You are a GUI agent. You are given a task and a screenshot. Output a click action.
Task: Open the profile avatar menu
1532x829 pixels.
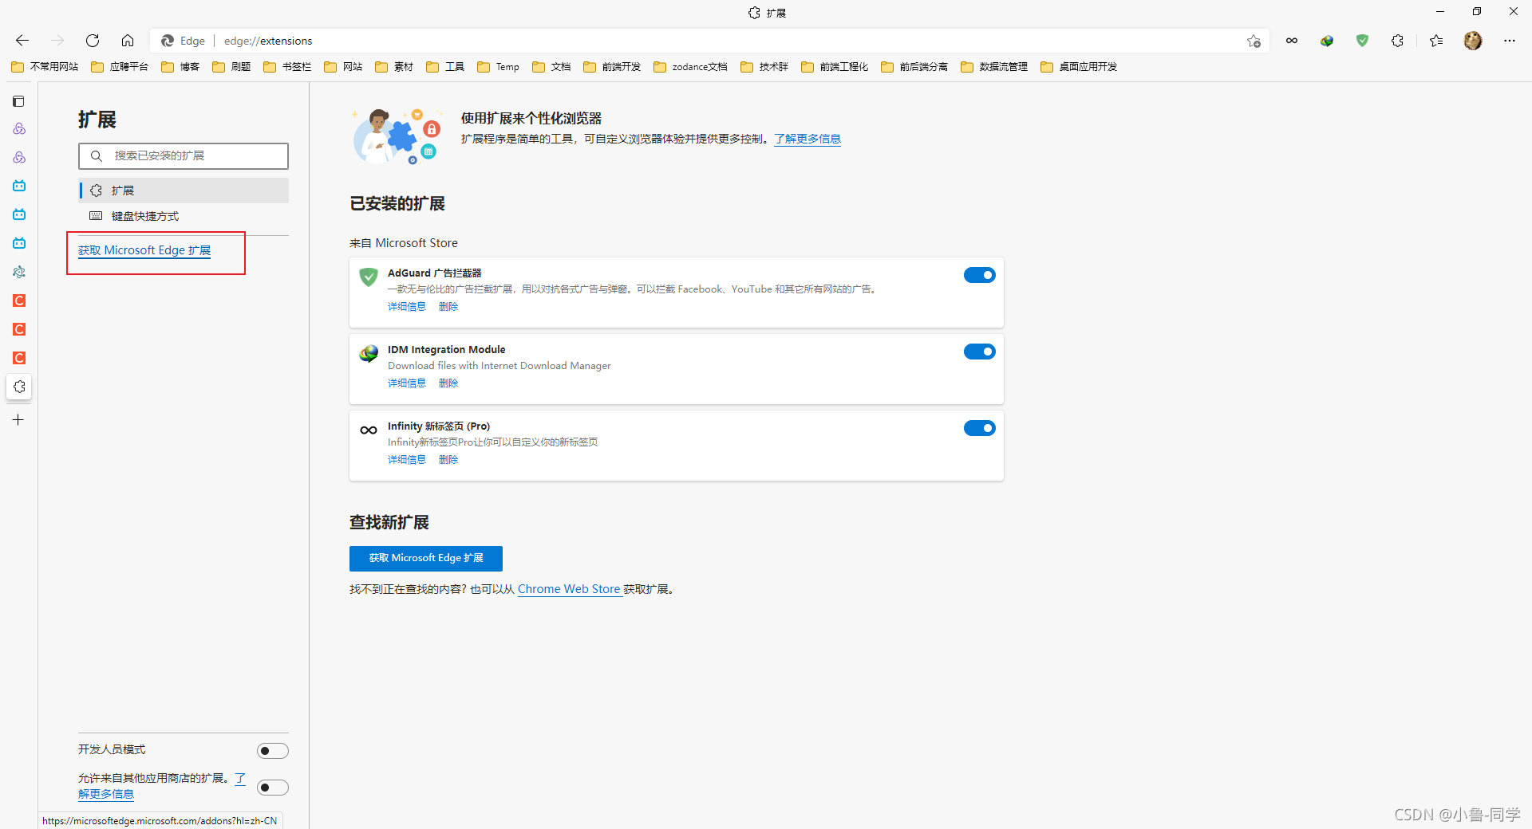[1473, 41]
